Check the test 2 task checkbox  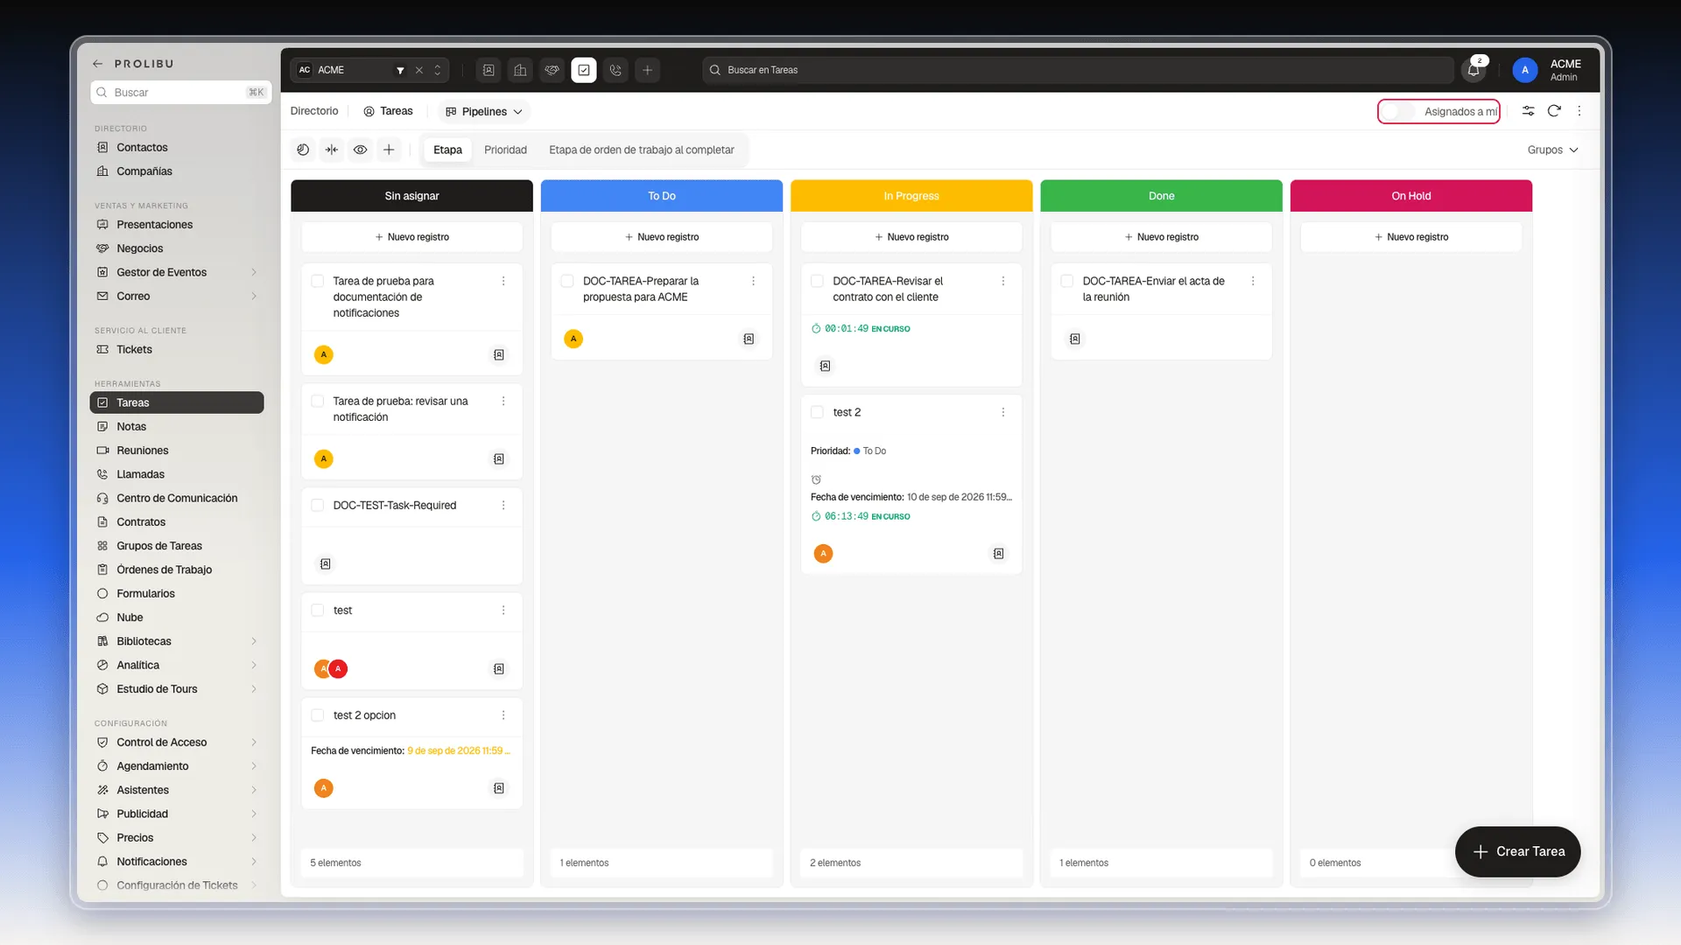coord(817,412)
